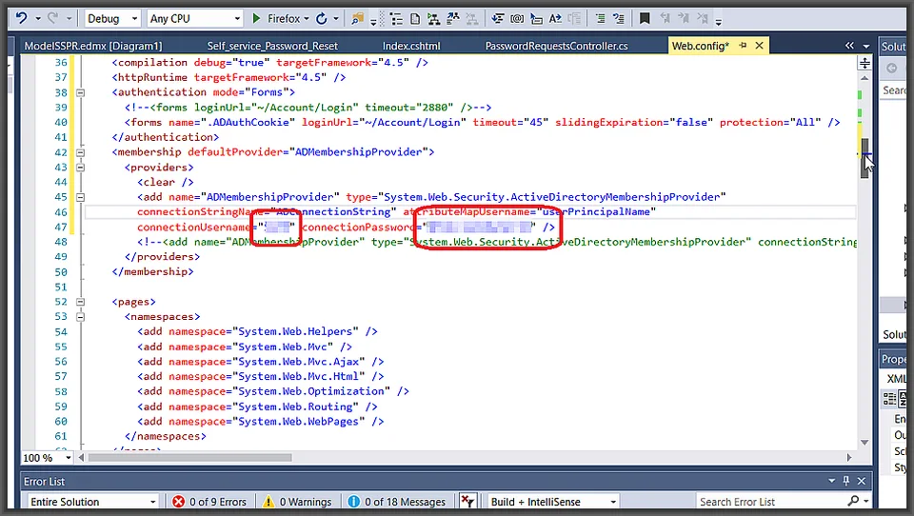Click the Solution Explorer back arrow icon
This screenshot has height=516, width=914.
coord(891,69)
